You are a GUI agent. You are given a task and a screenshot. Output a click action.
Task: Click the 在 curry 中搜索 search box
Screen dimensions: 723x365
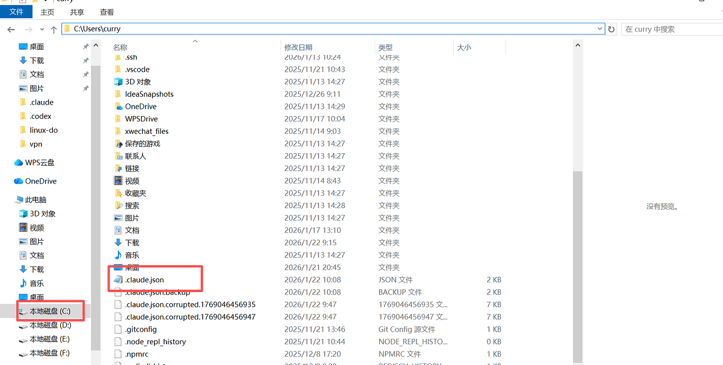pyautogui.click(x=672, y=29)
